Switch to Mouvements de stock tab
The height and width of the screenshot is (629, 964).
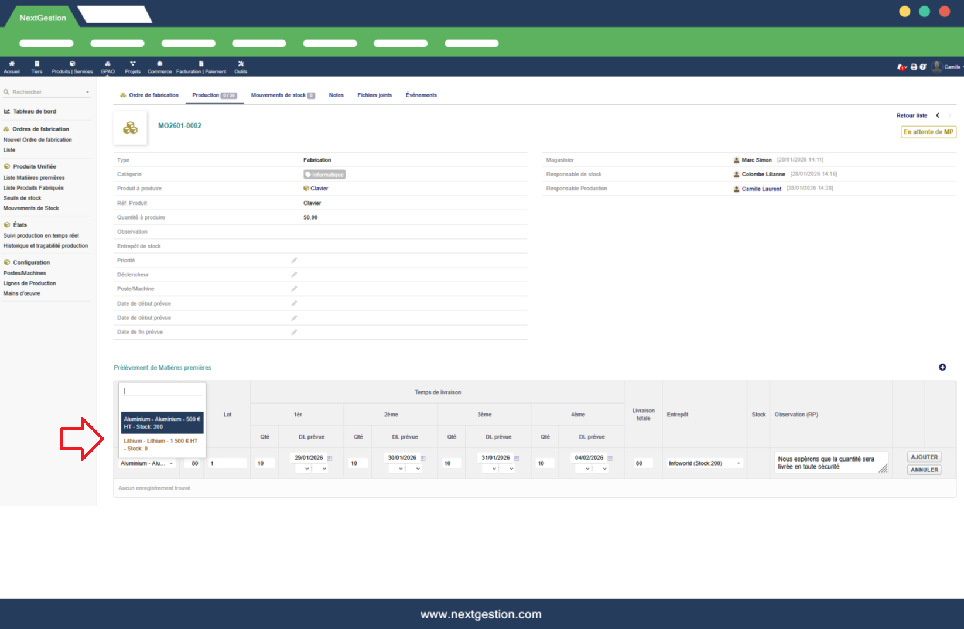(282, 95)
